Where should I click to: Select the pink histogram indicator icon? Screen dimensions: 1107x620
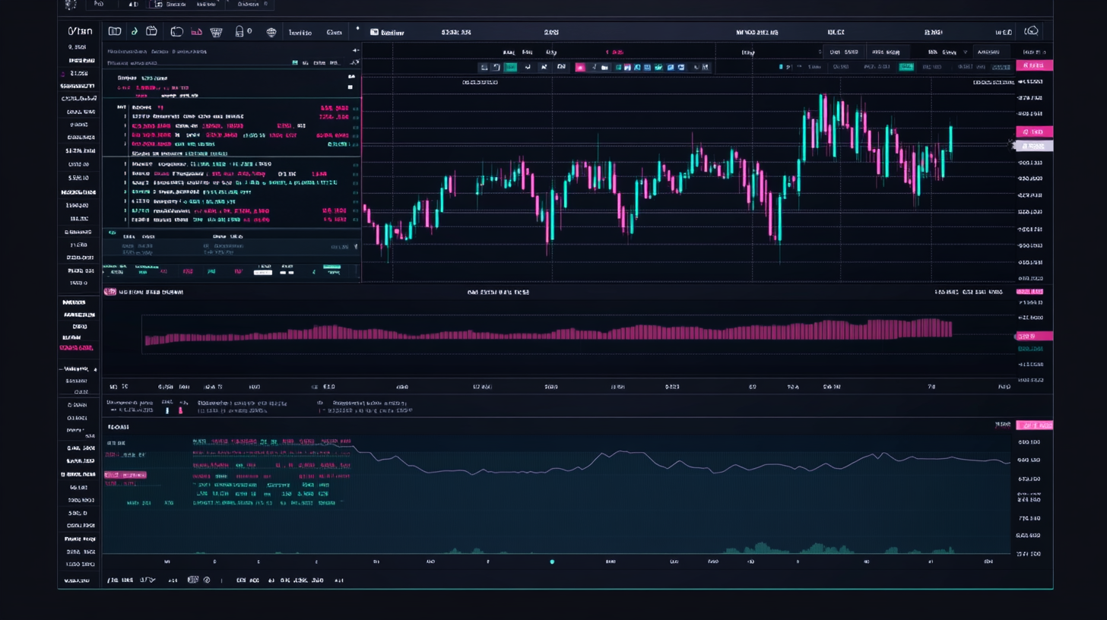pyautogui.click(x=196, y=31)
